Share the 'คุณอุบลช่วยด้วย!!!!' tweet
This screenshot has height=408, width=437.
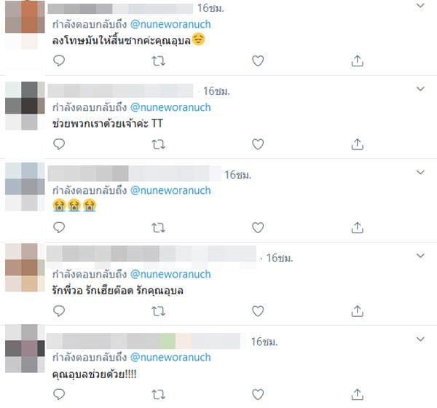(358, 394)
